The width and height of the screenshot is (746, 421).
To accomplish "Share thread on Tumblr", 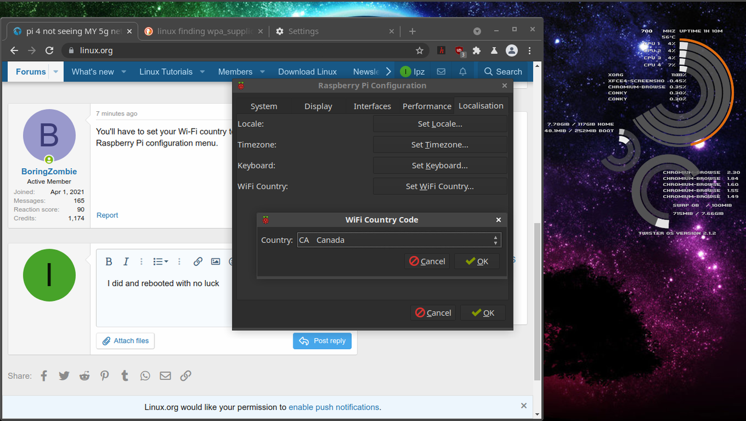I will point(125,376).
